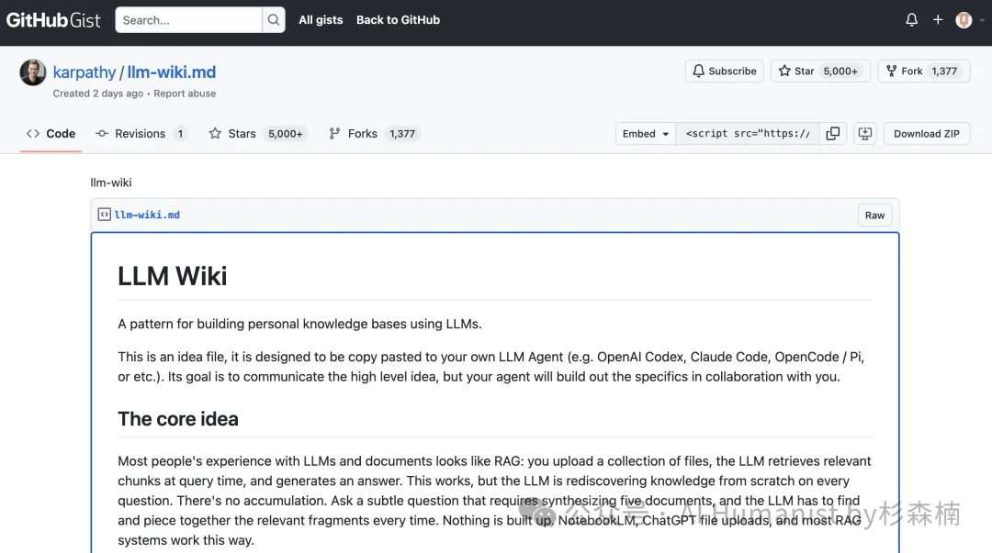This screenshot has width=992, height=553.
Task: Click the code file icon beside llm-wiki.md
Action: [x=105, y=215]
